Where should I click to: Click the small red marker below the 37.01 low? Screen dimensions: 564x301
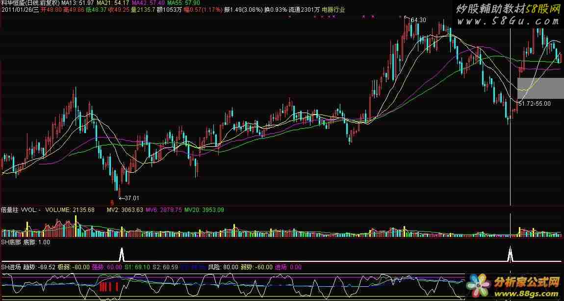[x=112, y=202]
